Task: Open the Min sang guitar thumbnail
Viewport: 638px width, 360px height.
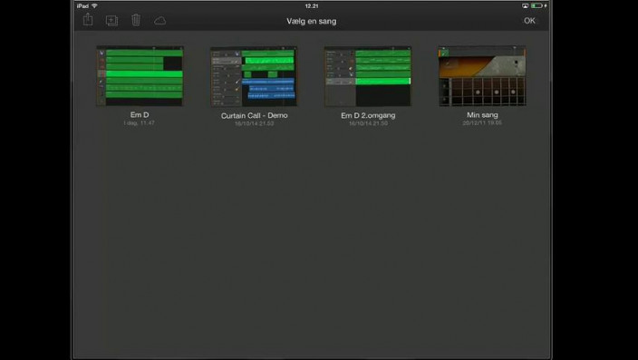Action: pos(482,76)
